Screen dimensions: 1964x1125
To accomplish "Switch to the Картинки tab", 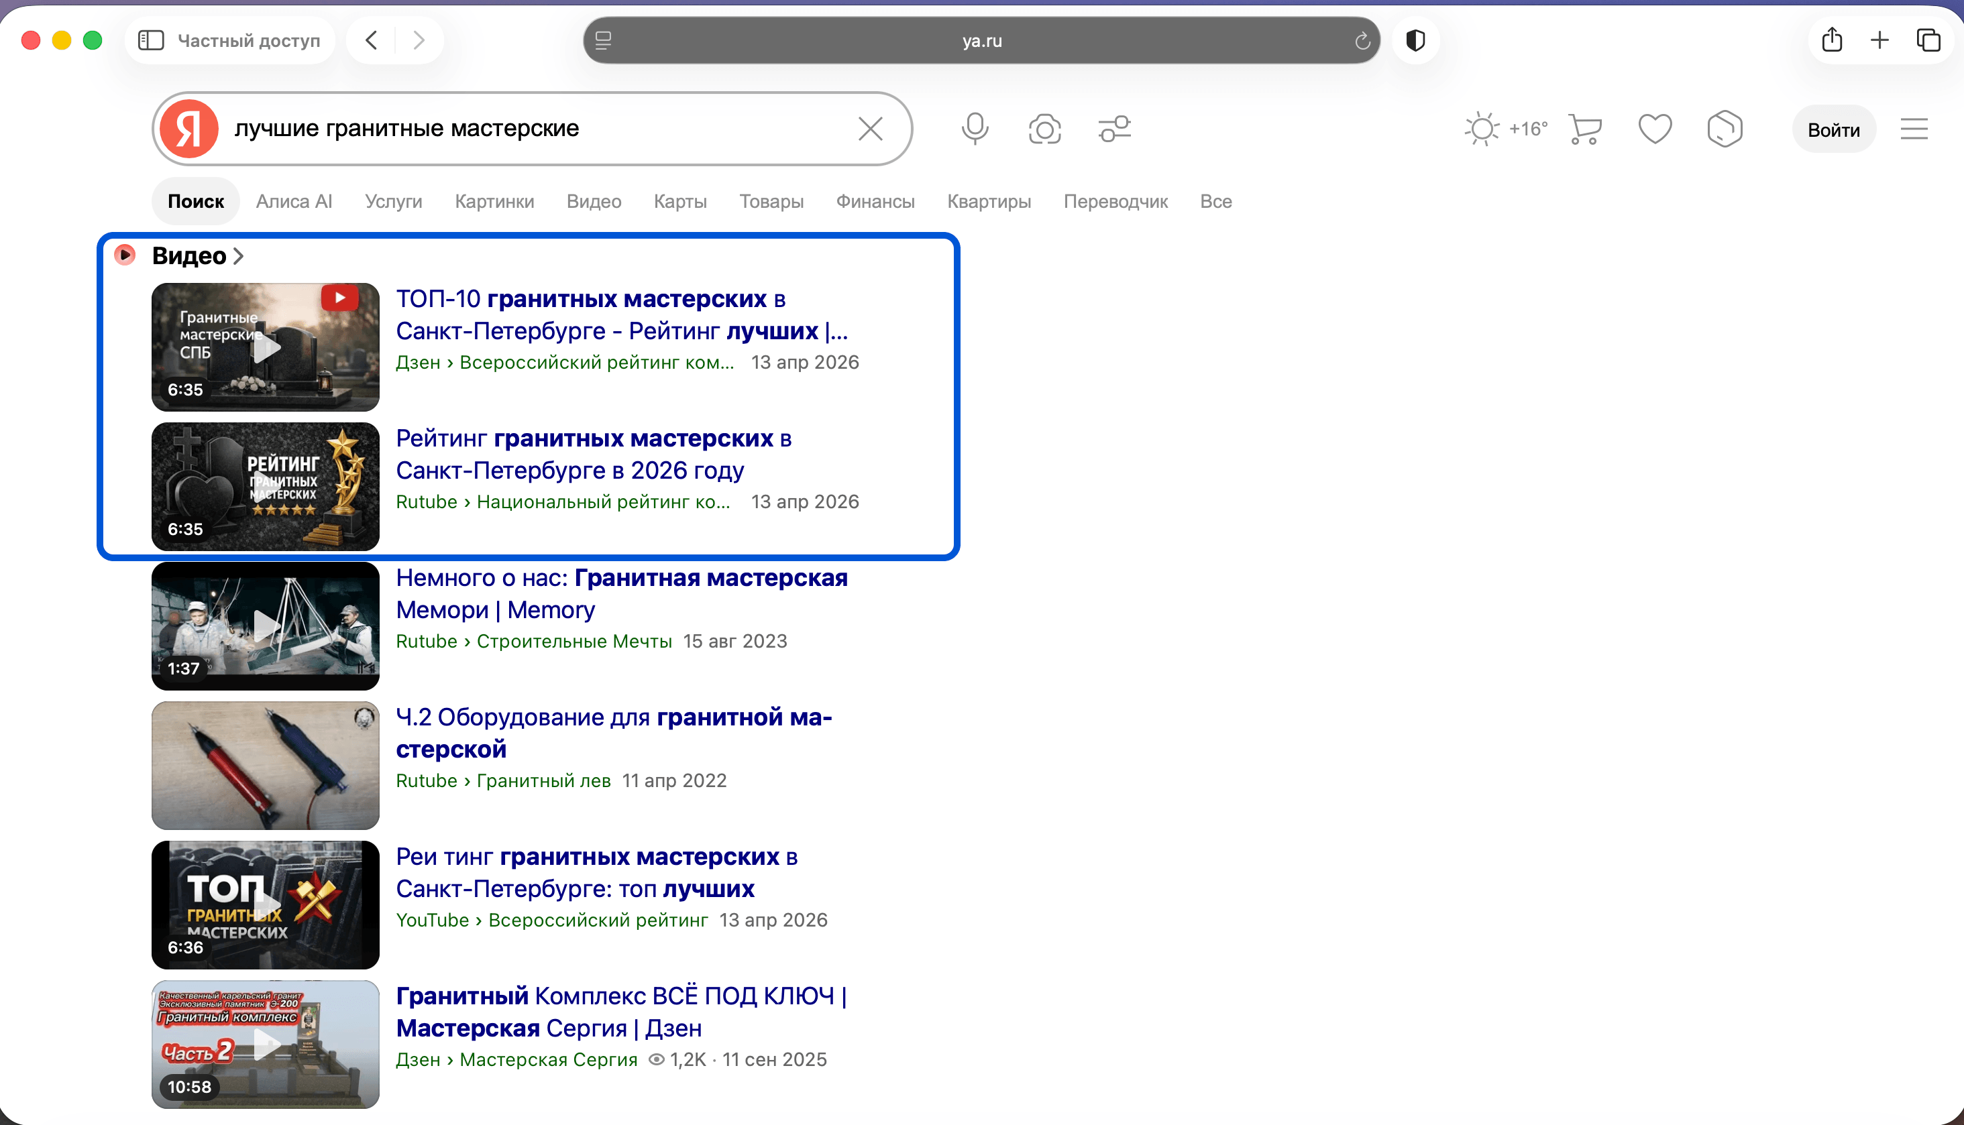I will point(494,201).
